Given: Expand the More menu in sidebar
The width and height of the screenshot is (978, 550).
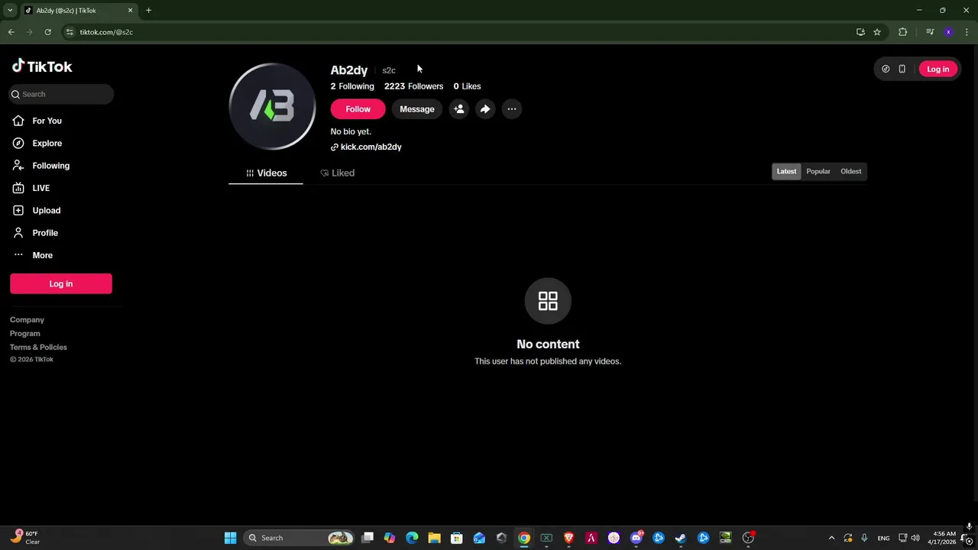Looking at the screenshot, I should 42,255.
